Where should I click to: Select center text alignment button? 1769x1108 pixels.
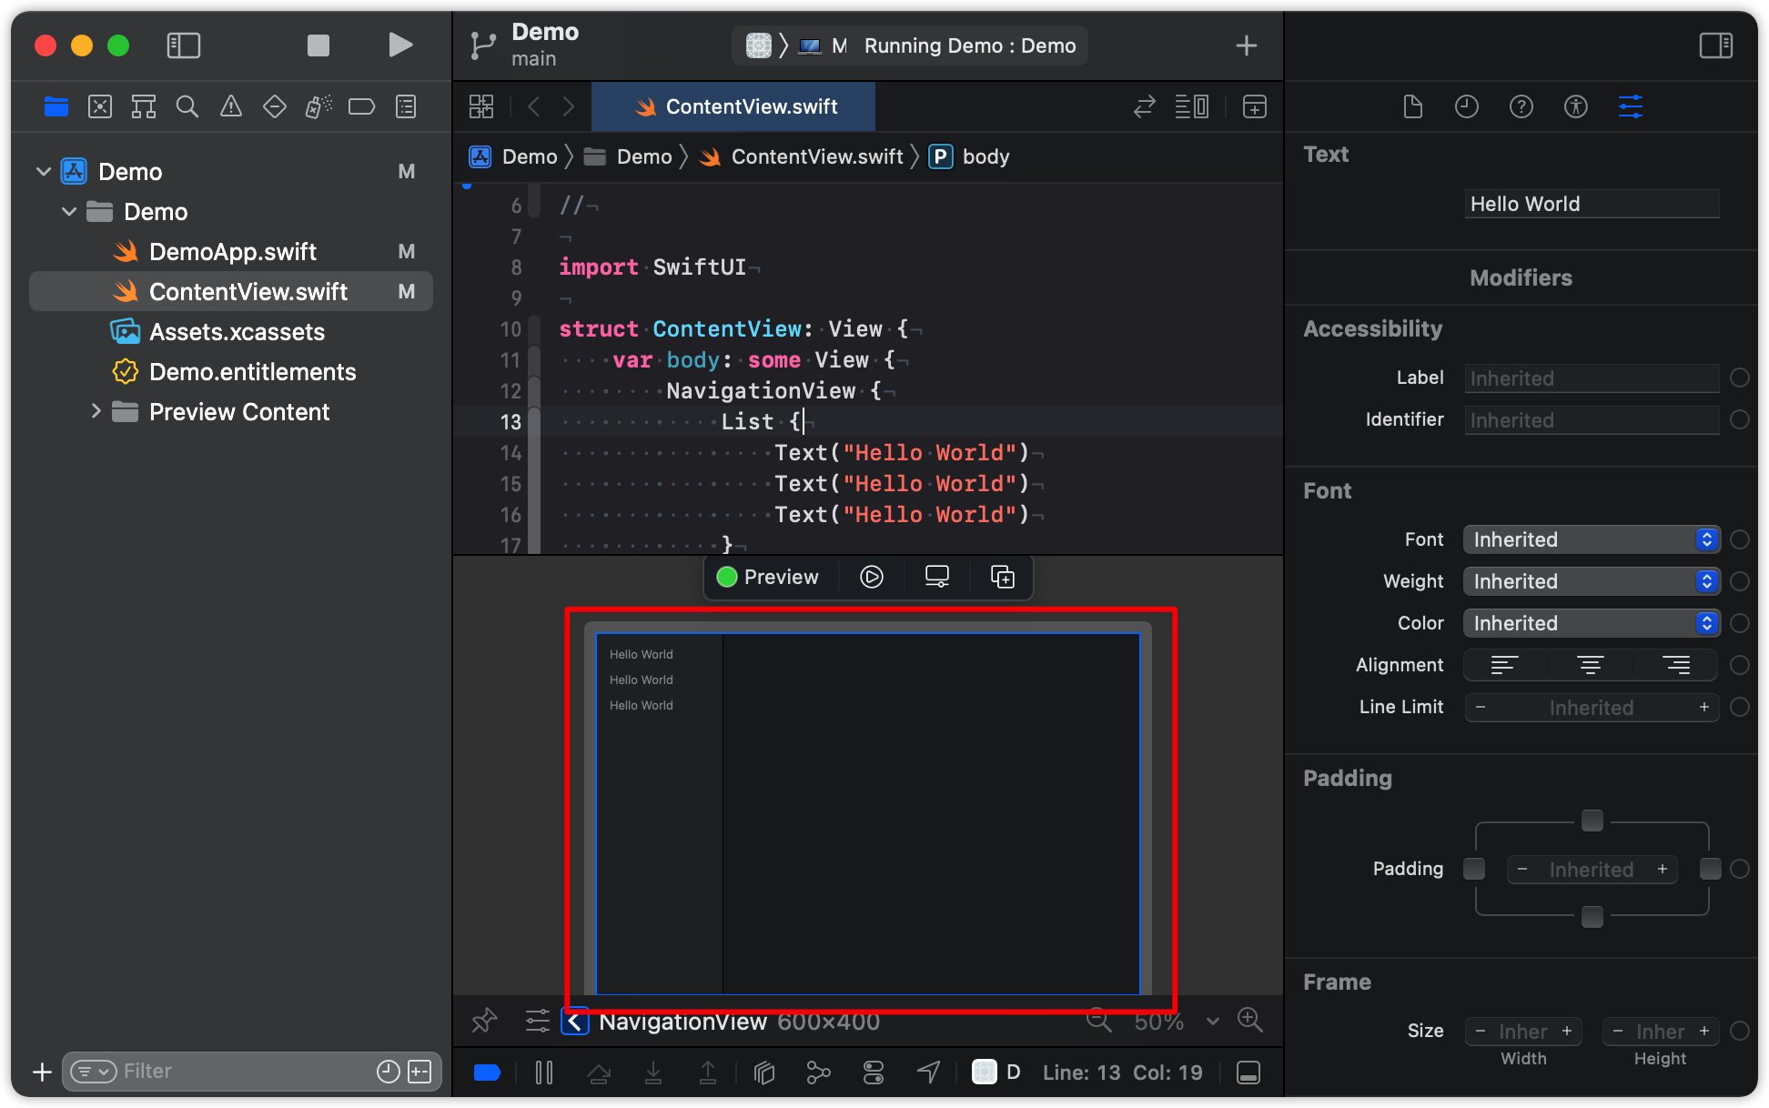(x=1590, y=665)
